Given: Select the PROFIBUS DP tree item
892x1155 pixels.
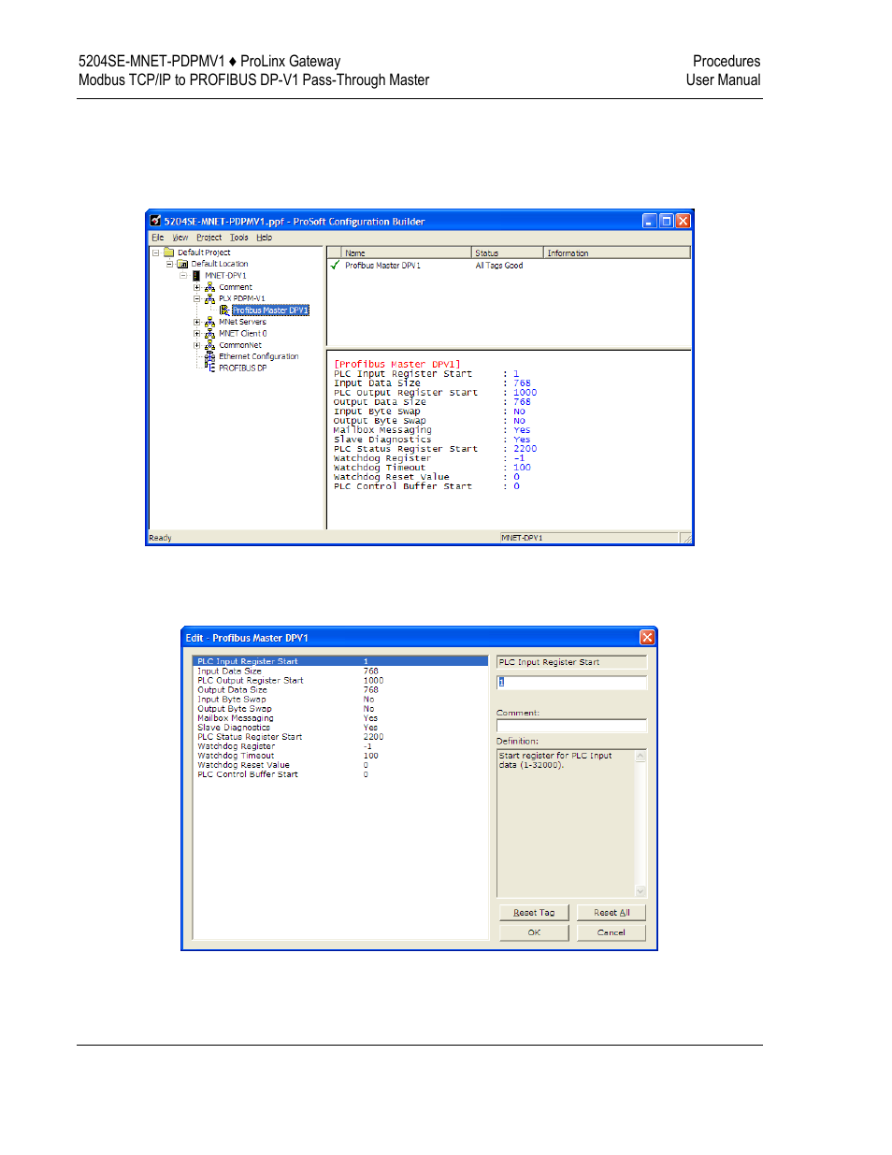Looking at the screenshot, I should tap(243, 368).
